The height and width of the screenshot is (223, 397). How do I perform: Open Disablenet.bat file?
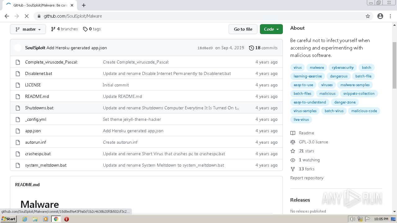[38, 73]
